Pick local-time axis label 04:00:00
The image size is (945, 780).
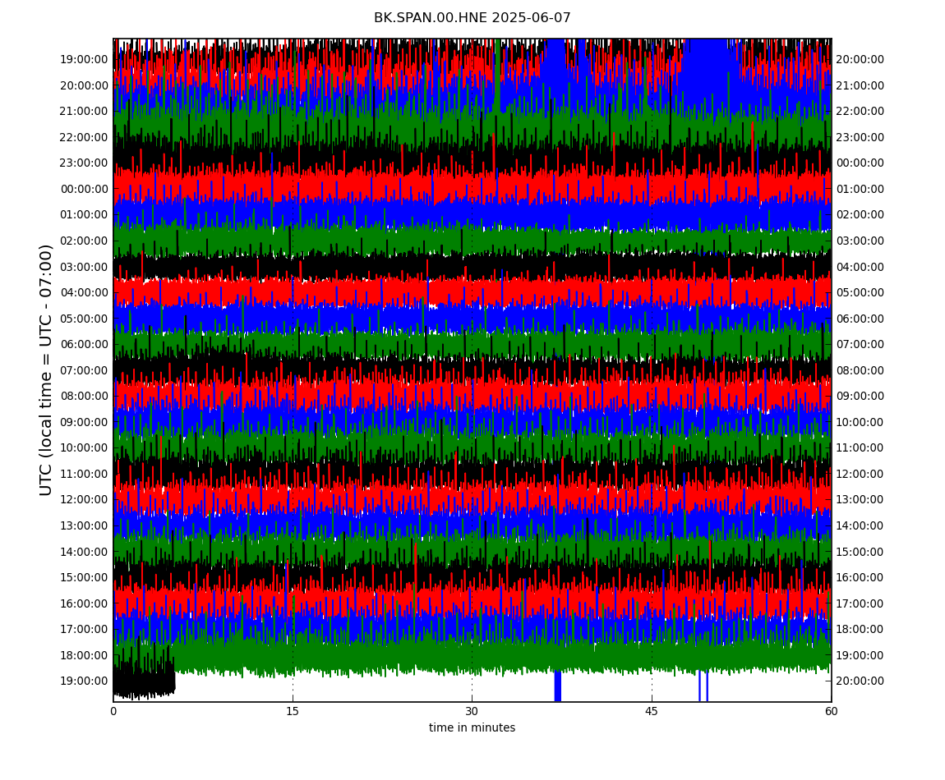click(x=860, y=267)
